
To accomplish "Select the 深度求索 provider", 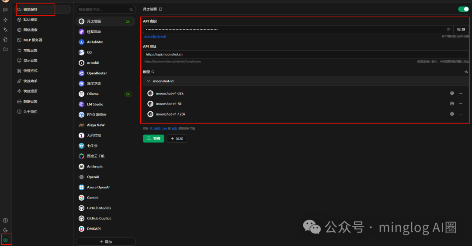I will click(105, 83).
